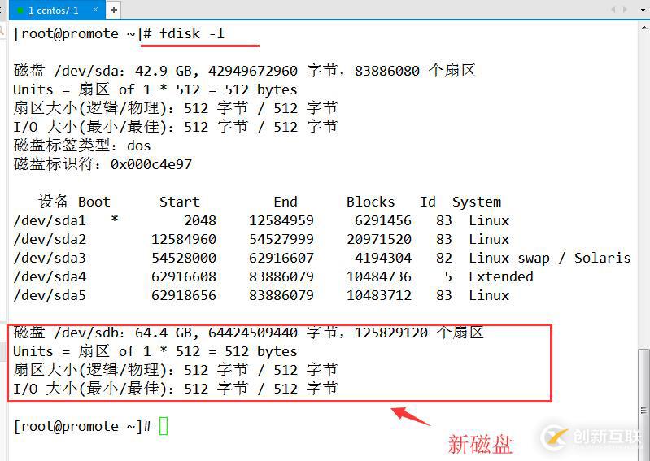Click the '/dev/sda:' disk name in first line
650x461 pixels.
coord(89,71)
